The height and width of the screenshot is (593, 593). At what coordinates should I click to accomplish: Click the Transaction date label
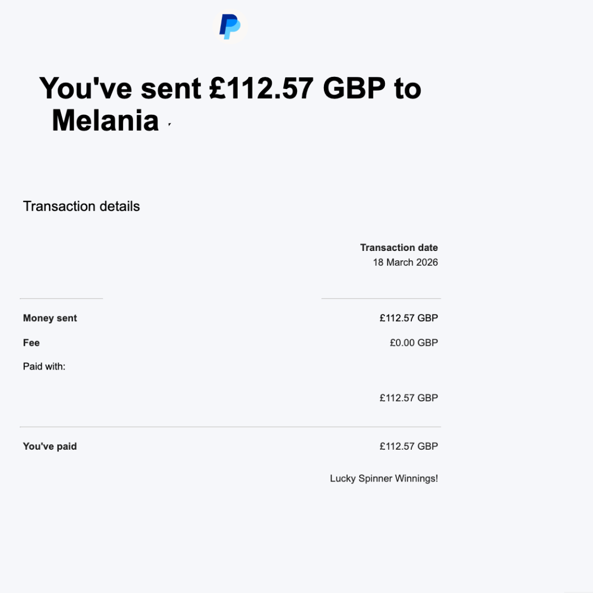coord(399,248)
